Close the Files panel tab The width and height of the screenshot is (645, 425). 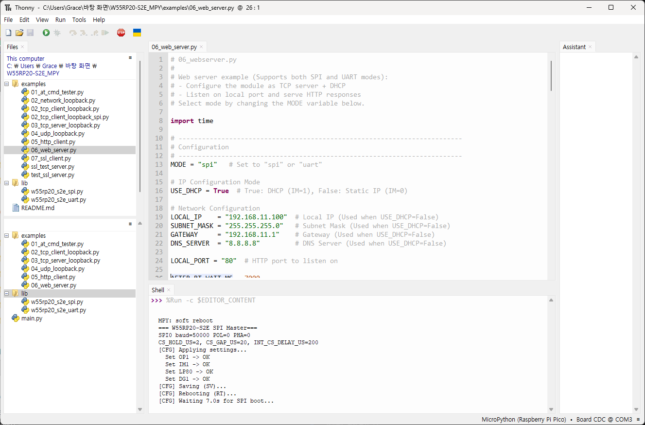22,47
